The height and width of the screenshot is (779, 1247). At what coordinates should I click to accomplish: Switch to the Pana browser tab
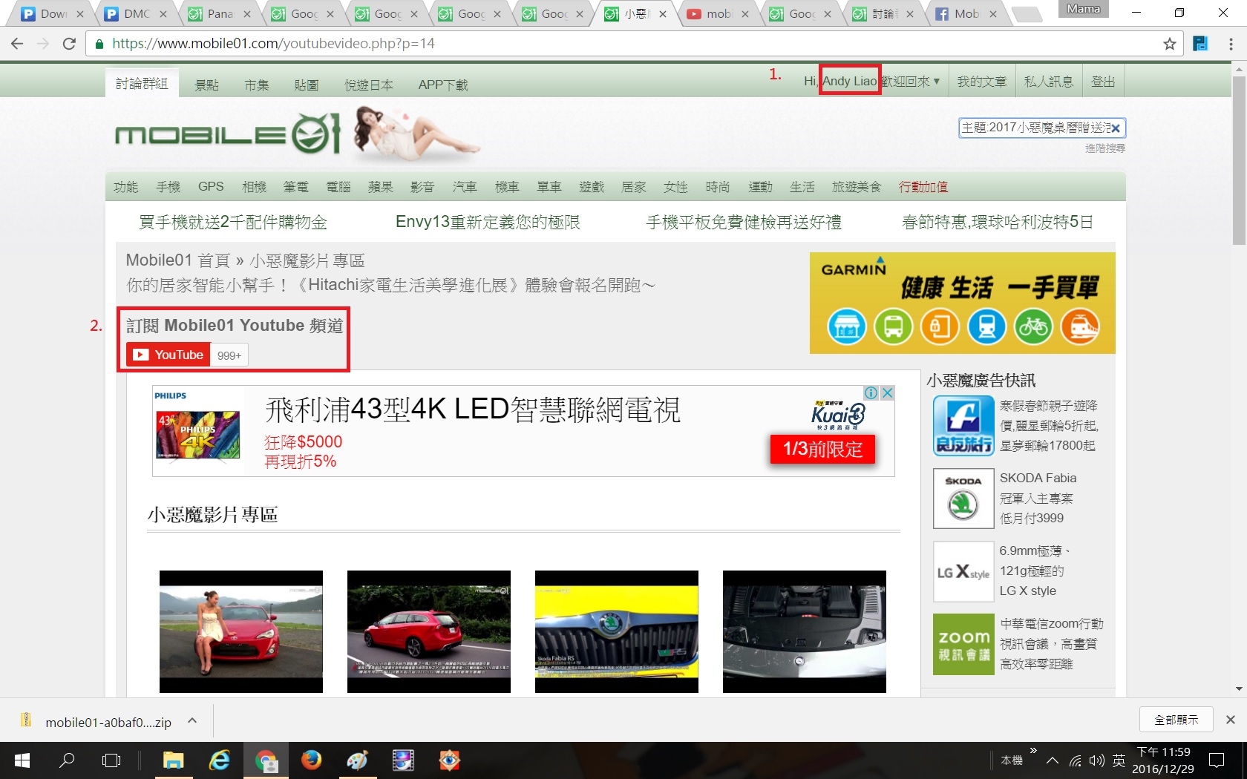(219, 13)
